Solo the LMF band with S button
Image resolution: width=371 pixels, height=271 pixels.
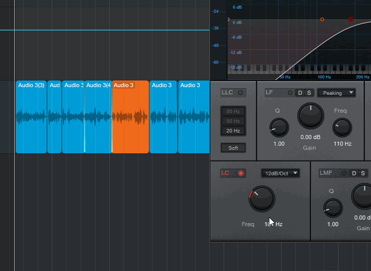(363, 173)
